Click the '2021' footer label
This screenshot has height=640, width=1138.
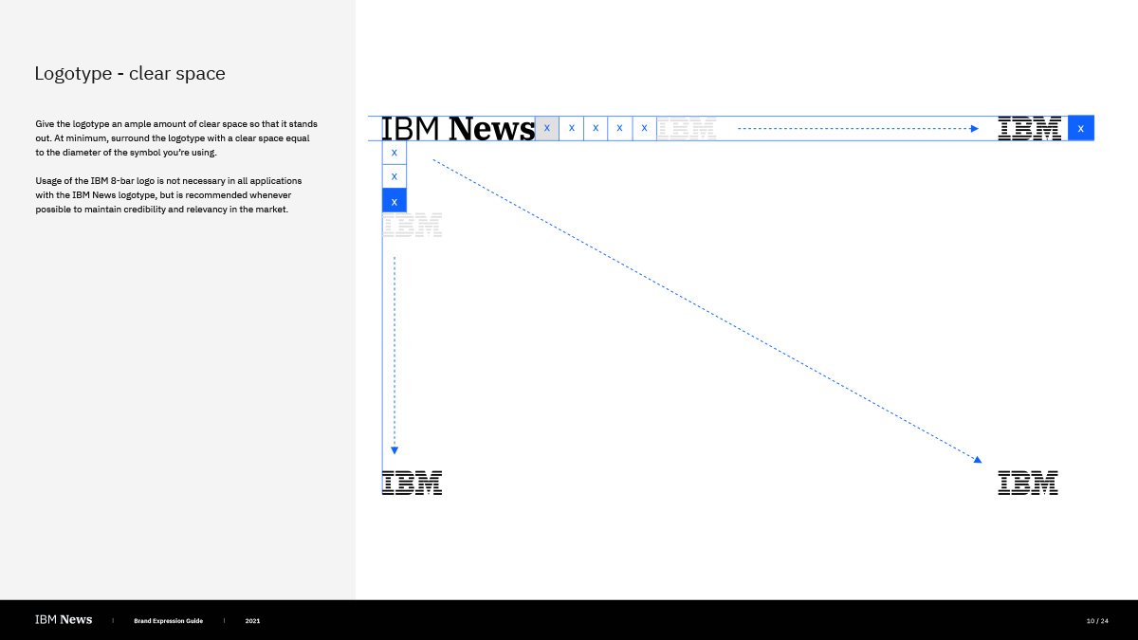(x=252, y=621)
